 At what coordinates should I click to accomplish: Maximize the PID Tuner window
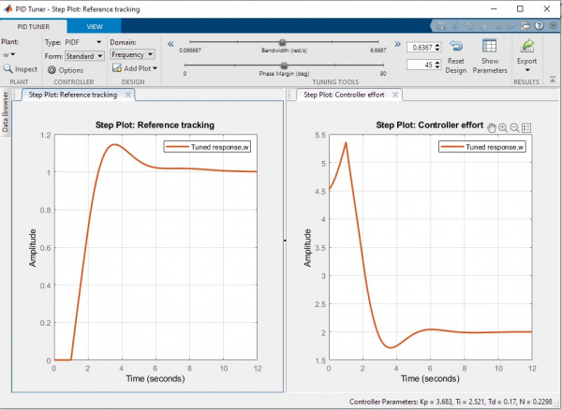click(520, 9)
